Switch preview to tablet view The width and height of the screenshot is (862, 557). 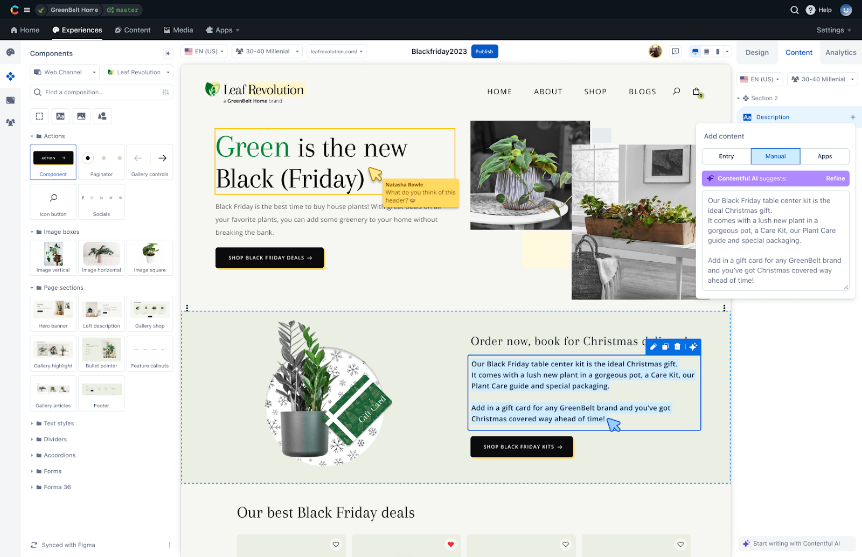click(x=706, y=51)
